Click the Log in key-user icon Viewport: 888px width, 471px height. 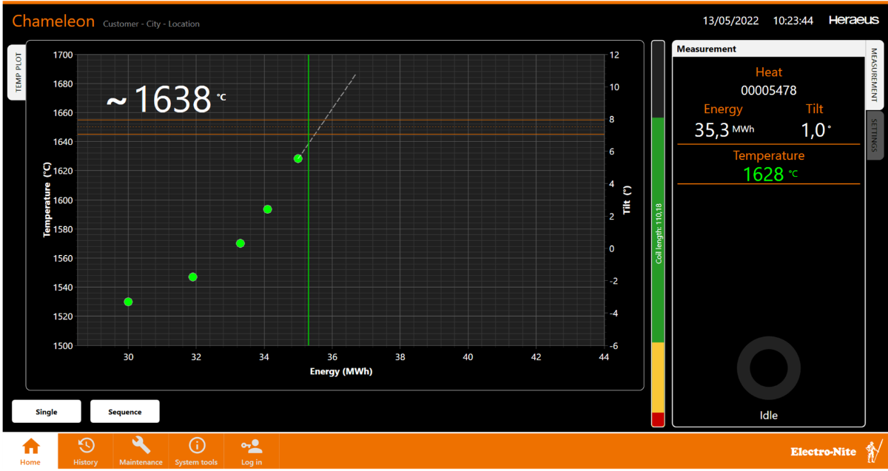tap(252, 446)
